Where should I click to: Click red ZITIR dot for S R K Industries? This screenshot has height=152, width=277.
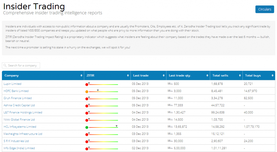87,142
